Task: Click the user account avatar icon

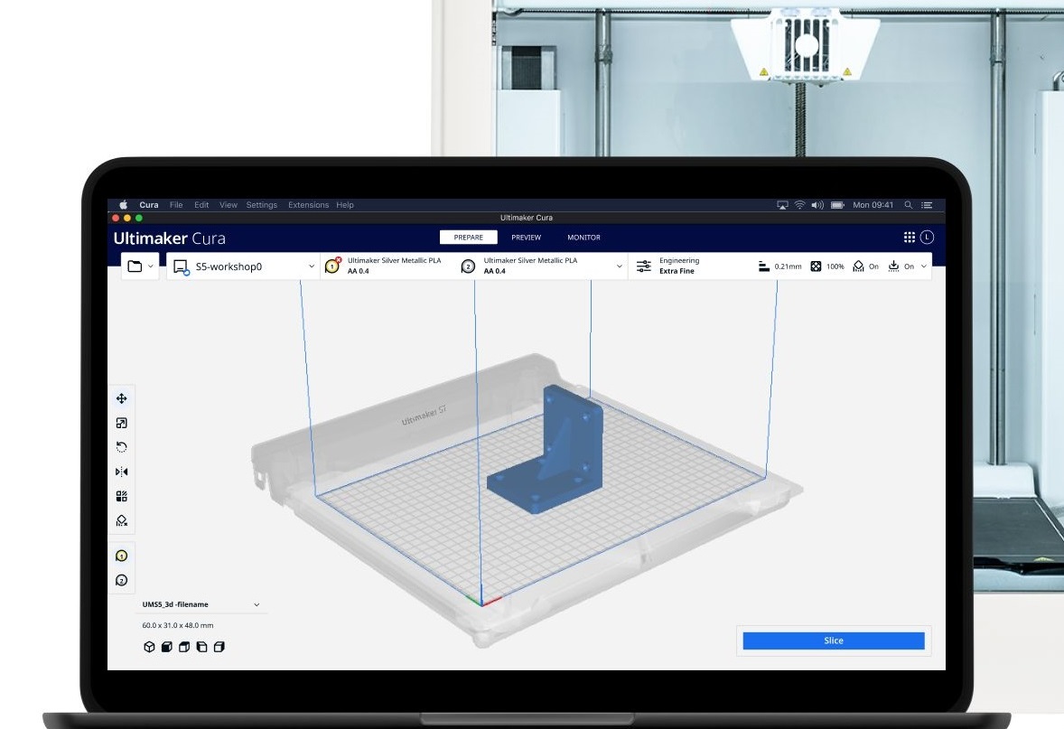Action: (x=927, y=238)
